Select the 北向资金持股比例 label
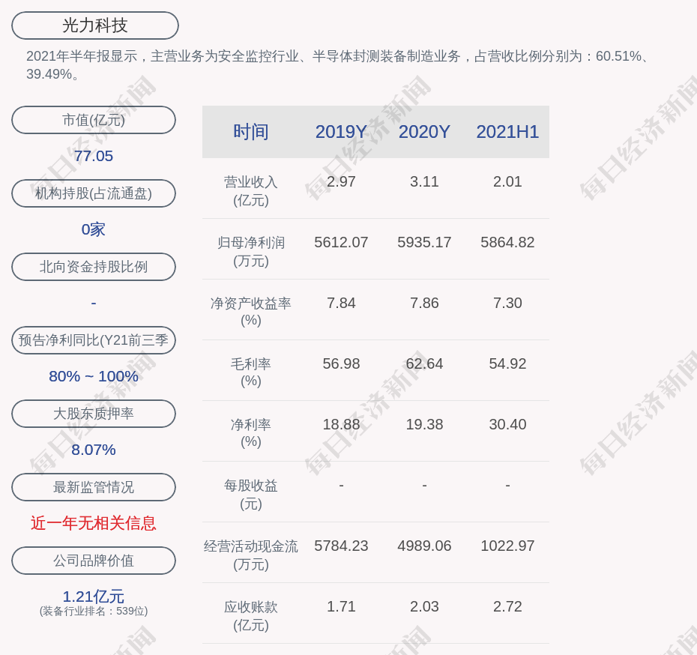697x655 pixels. click(x=94, y=267)
